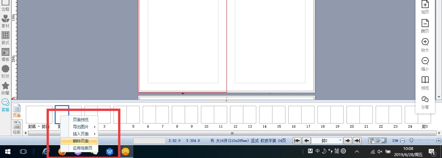Click the 33% zoom percentage
This screenshot has height=158, width=442.
coord(395,141)
